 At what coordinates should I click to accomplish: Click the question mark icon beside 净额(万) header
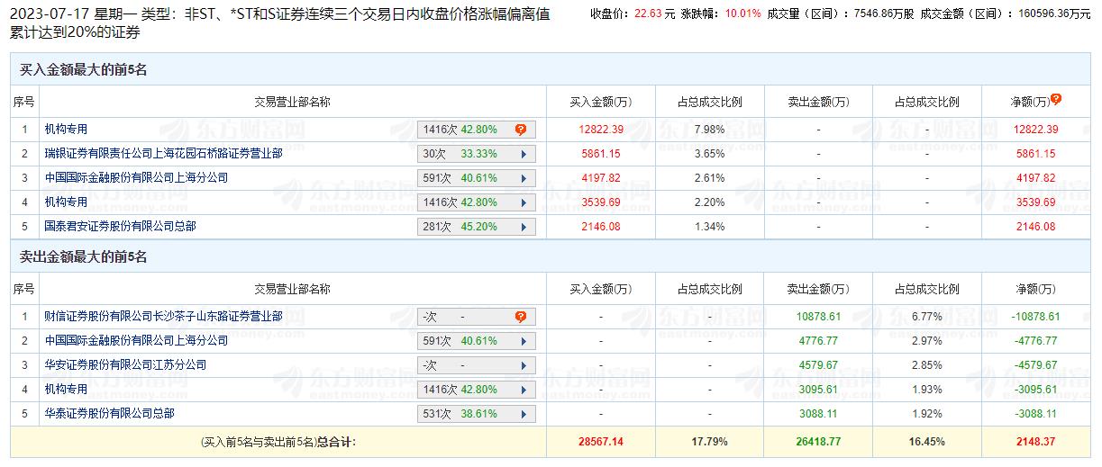click(1056, 99)
